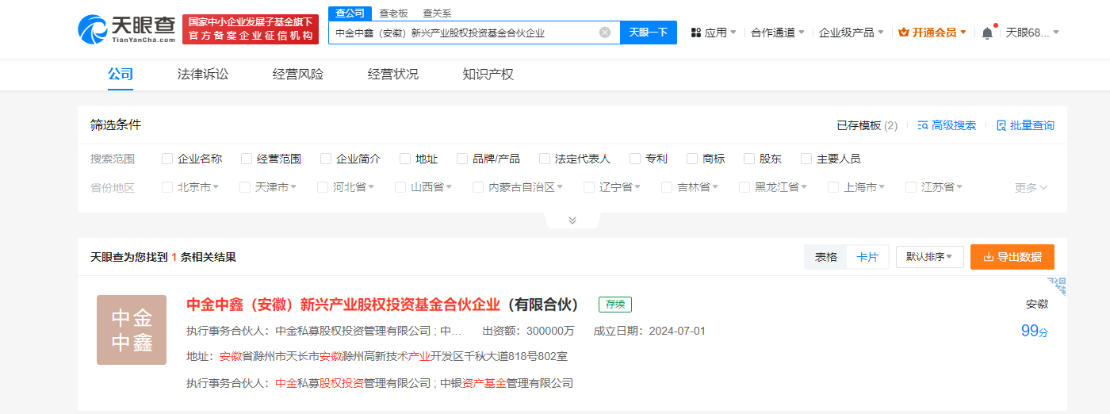The image size is (1110, 414).
Task: Click the 开通会员 link
Action: click(x=932, y=33)
